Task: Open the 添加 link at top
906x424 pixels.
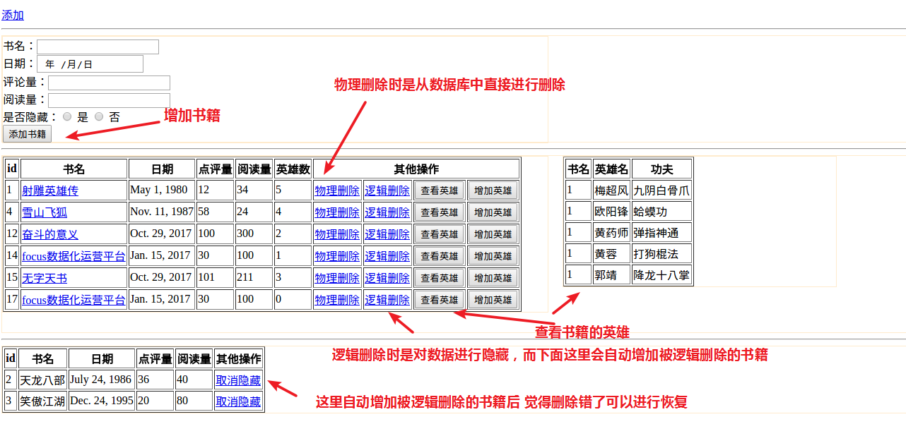Action: point(13,15)
